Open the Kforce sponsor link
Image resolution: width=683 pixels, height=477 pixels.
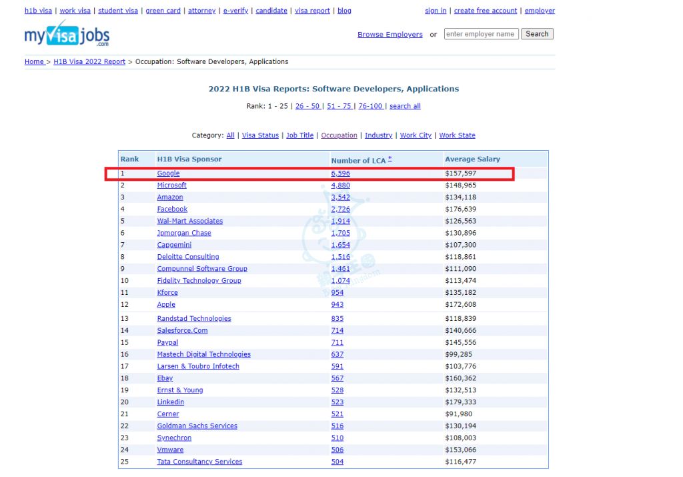pos(167,292)
